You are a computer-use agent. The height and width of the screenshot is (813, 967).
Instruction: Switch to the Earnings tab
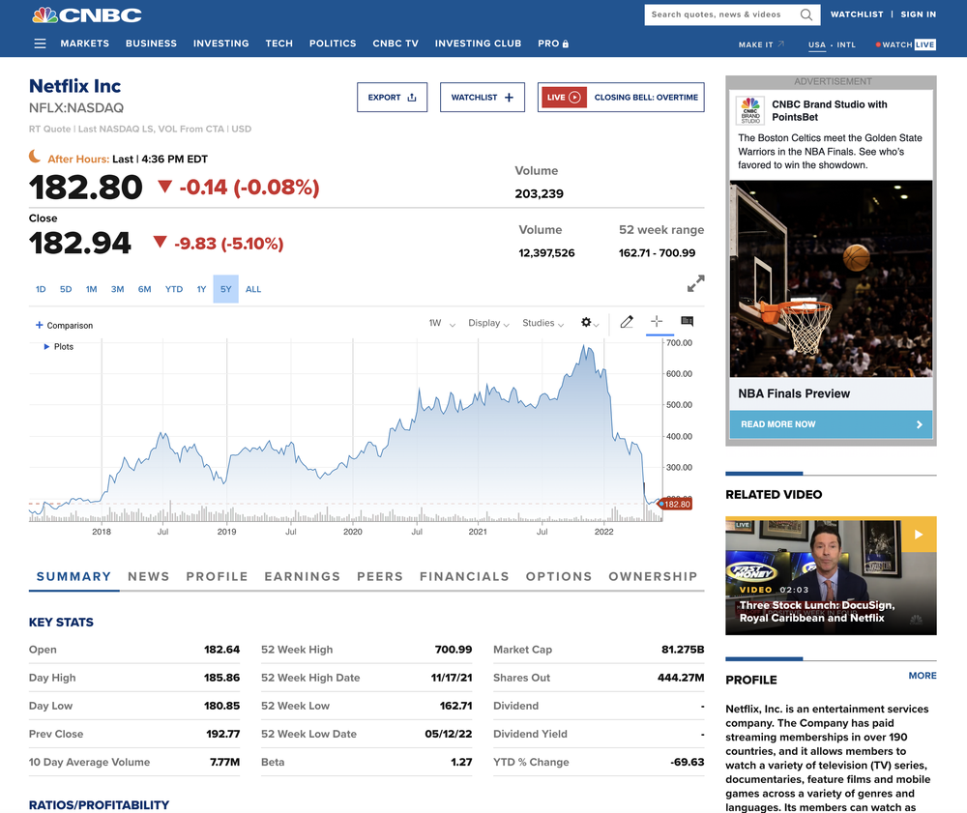[302, 576]
